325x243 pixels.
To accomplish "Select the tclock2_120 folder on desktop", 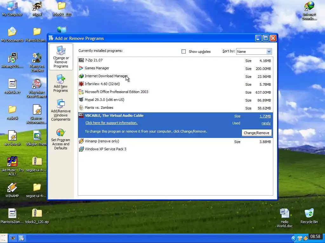I will pos(62,9).
